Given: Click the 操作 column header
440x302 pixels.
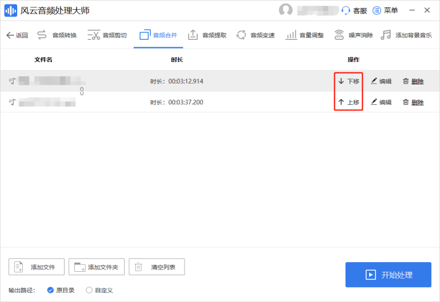Looking at the screenshot, I should click(353, 60).
